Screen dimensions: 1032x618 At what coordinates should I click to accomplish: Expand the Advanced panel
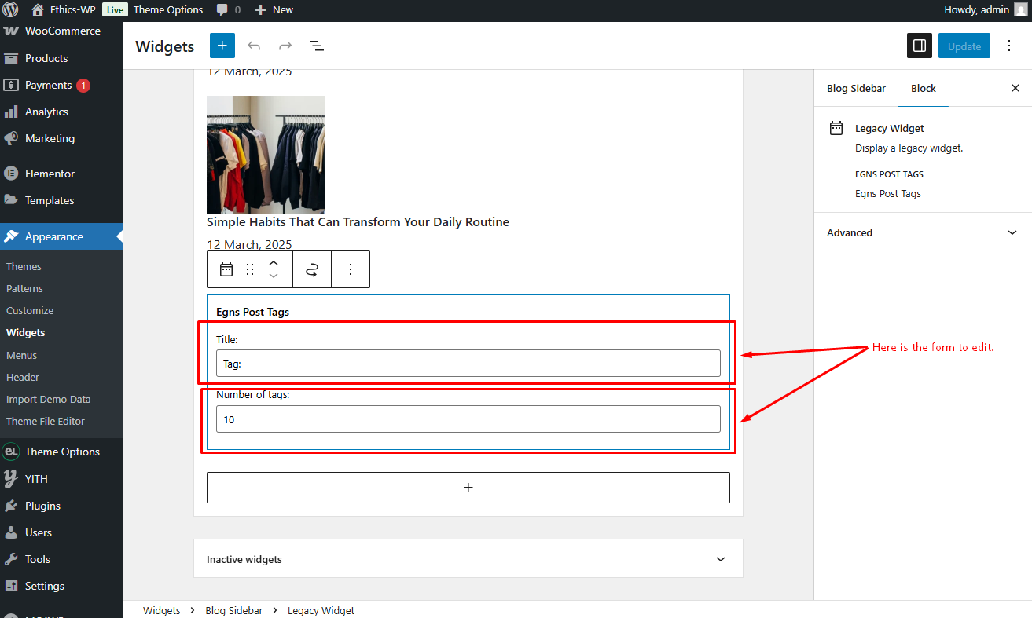923,232
